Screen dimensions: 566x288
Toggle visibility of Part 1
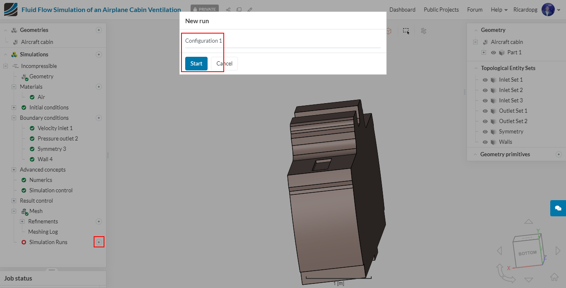pos(493,53)
